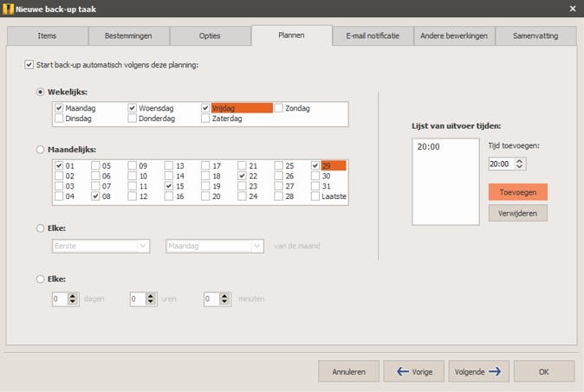Viewport: 584px width, 392px height.
Task: Check day 12 of the month
Action: (133, 196)
